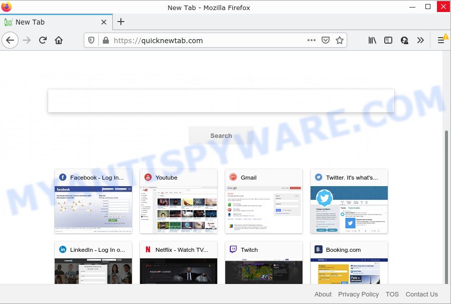Open the Booking.com tile icon

(x=319, y=249)
